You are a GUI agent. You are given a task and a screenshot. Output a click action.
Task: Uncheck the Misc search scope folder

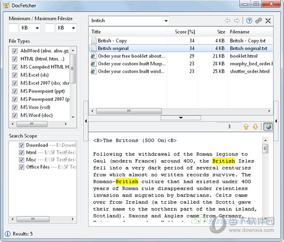point(22,160)
